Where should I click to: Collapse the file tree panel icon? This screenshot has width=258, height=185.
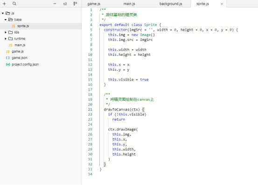75,4
